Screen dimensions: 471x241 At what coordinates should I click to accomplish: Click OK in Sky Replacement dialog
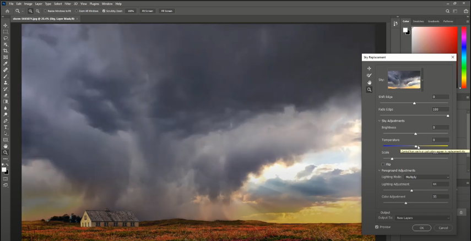point(421,227)
